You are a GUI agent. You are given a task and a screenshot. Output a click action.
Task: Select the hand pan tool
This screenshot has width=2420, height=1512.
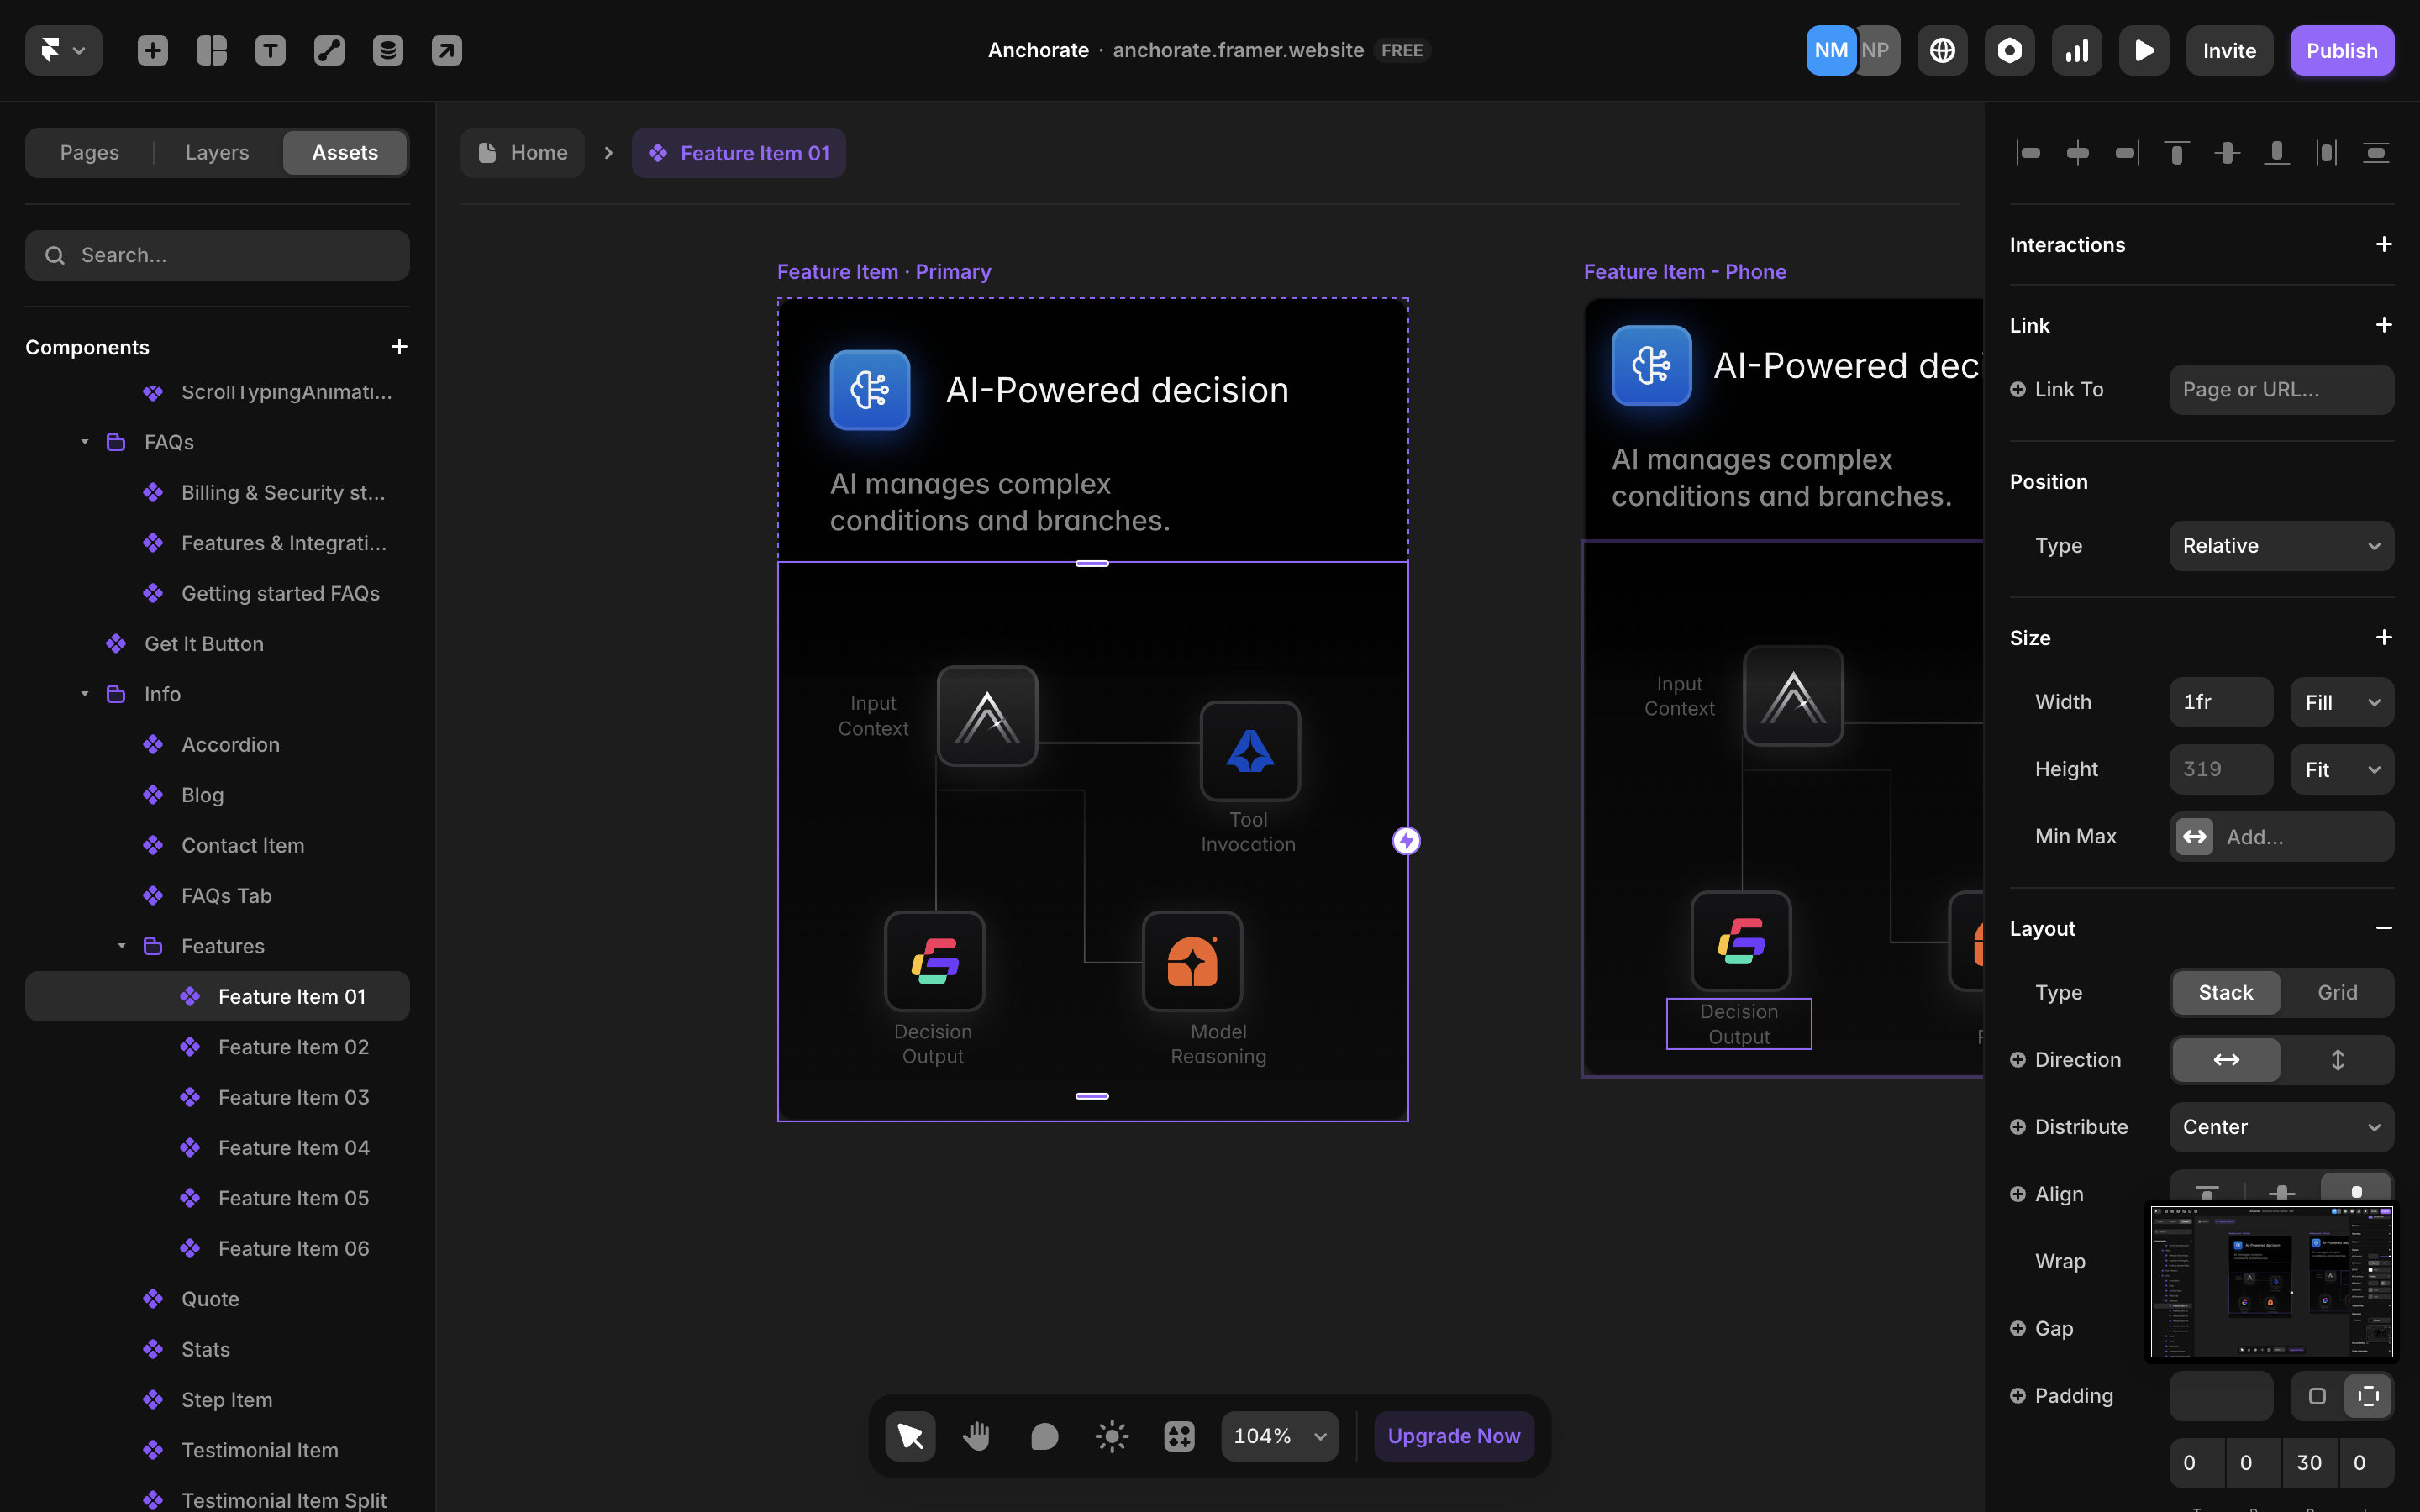click(x=976, y=1436)
